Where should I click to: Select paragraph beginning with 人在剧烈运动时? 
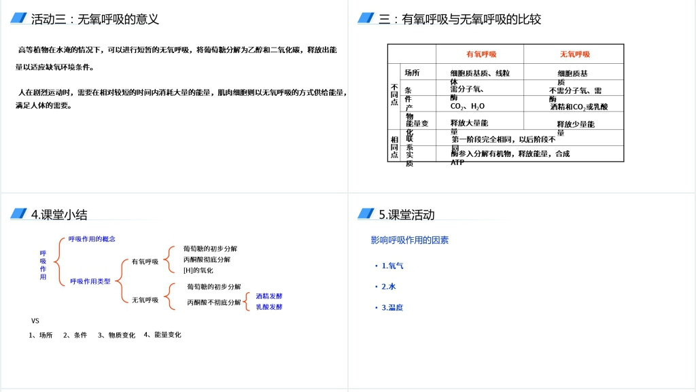(x=181, y=99)
